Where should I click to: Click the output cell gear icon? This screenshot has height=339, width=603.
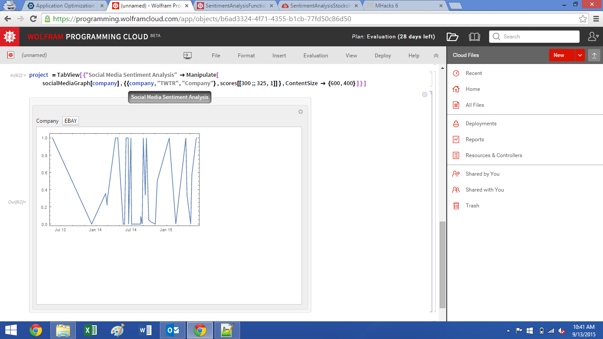click(x=425, y=94)
